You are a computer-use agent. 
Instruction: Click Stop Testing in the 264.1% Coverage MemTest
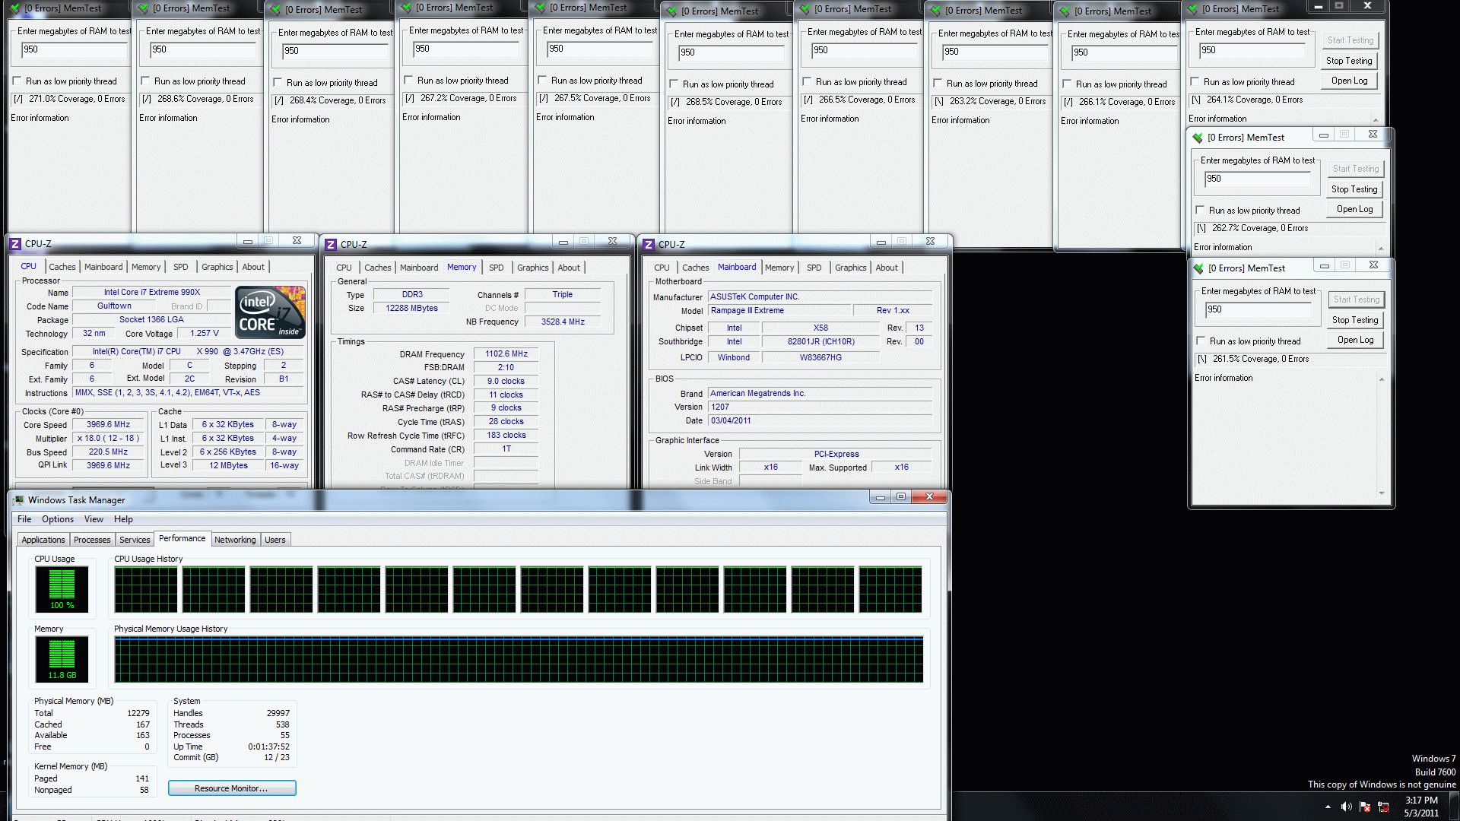pos(1349,61)
